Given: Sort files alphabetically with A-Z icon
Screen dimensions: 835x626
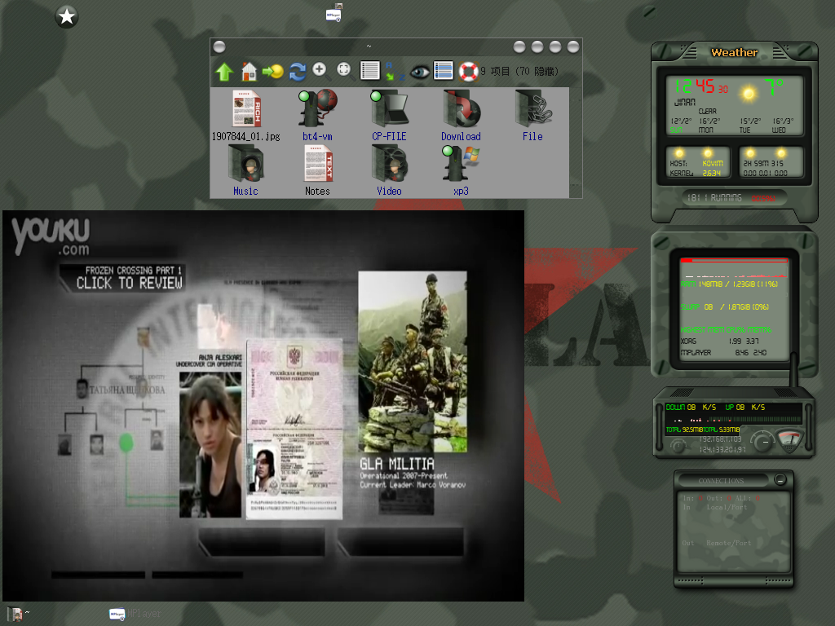Looking at the screenshot, I should pos(395,71).
